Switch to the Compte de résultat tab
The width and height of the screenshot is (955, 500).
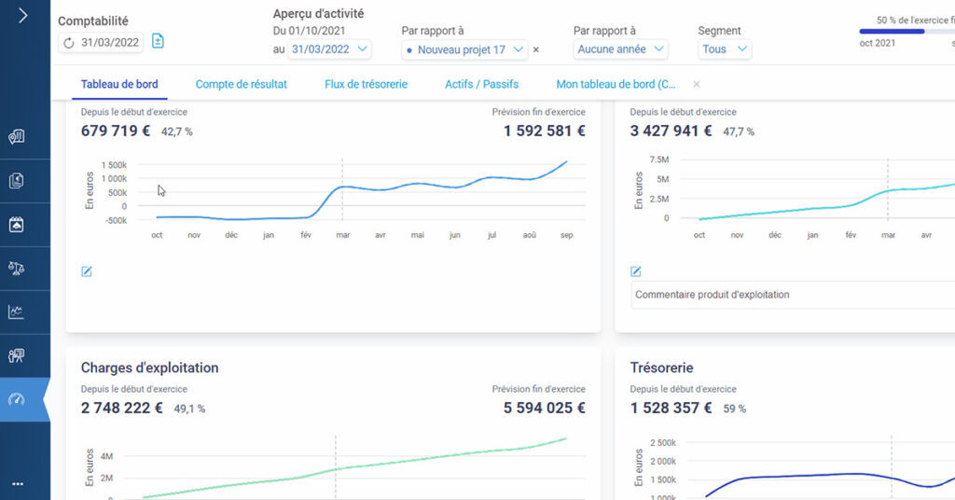click(x=241, y=84)
